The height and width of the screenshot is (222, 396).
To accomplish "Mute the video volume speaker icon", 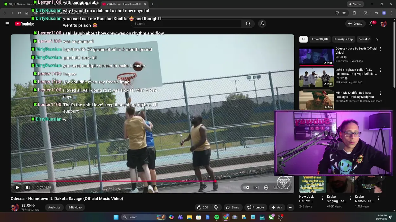I will click(28, 187).
